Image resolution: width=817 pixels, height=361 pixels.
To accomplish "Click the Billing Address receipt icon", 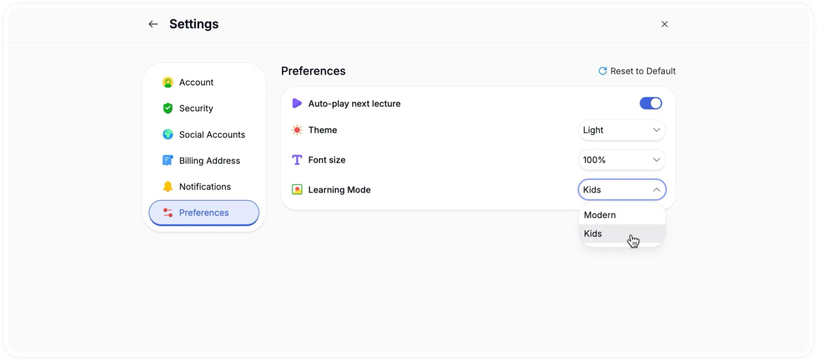I will (168, 160).
